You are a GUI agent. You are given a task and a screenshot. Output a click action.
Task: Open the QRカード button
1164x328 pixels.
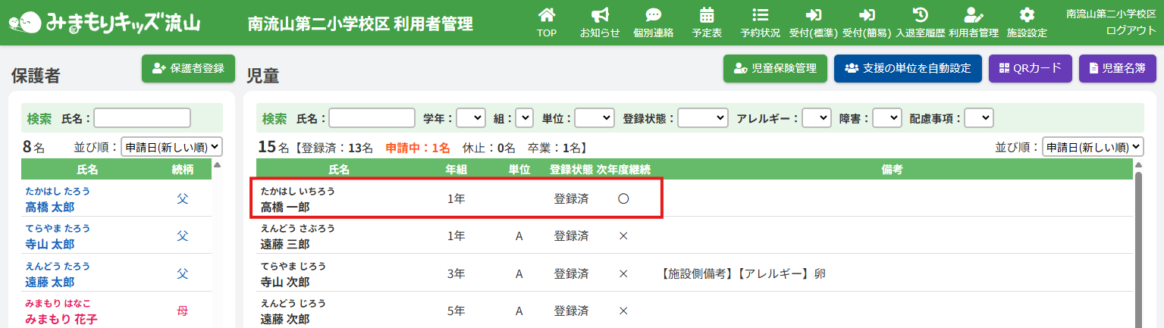click(x=1030, y=68)
